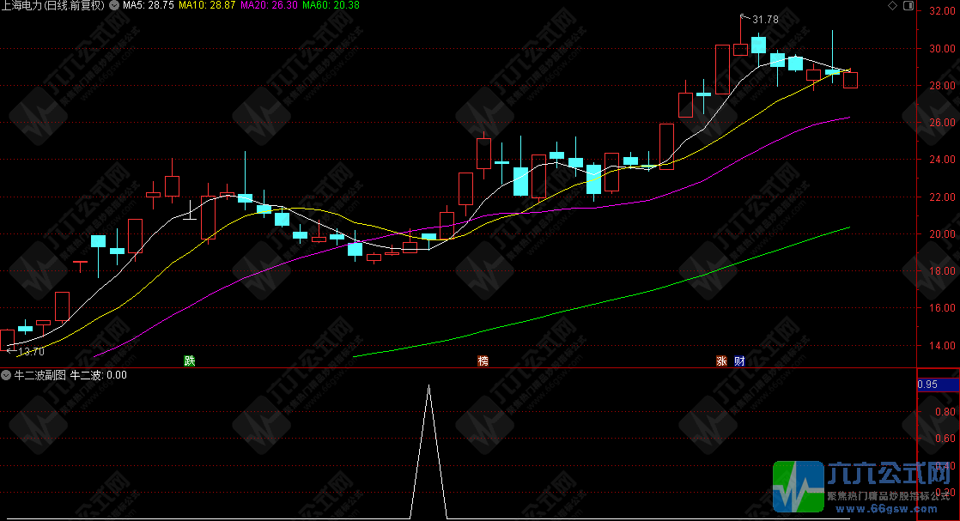Click the red 榜 event marker icon
This screenshot has height=521, width=960.
click(x=483, y=361)
